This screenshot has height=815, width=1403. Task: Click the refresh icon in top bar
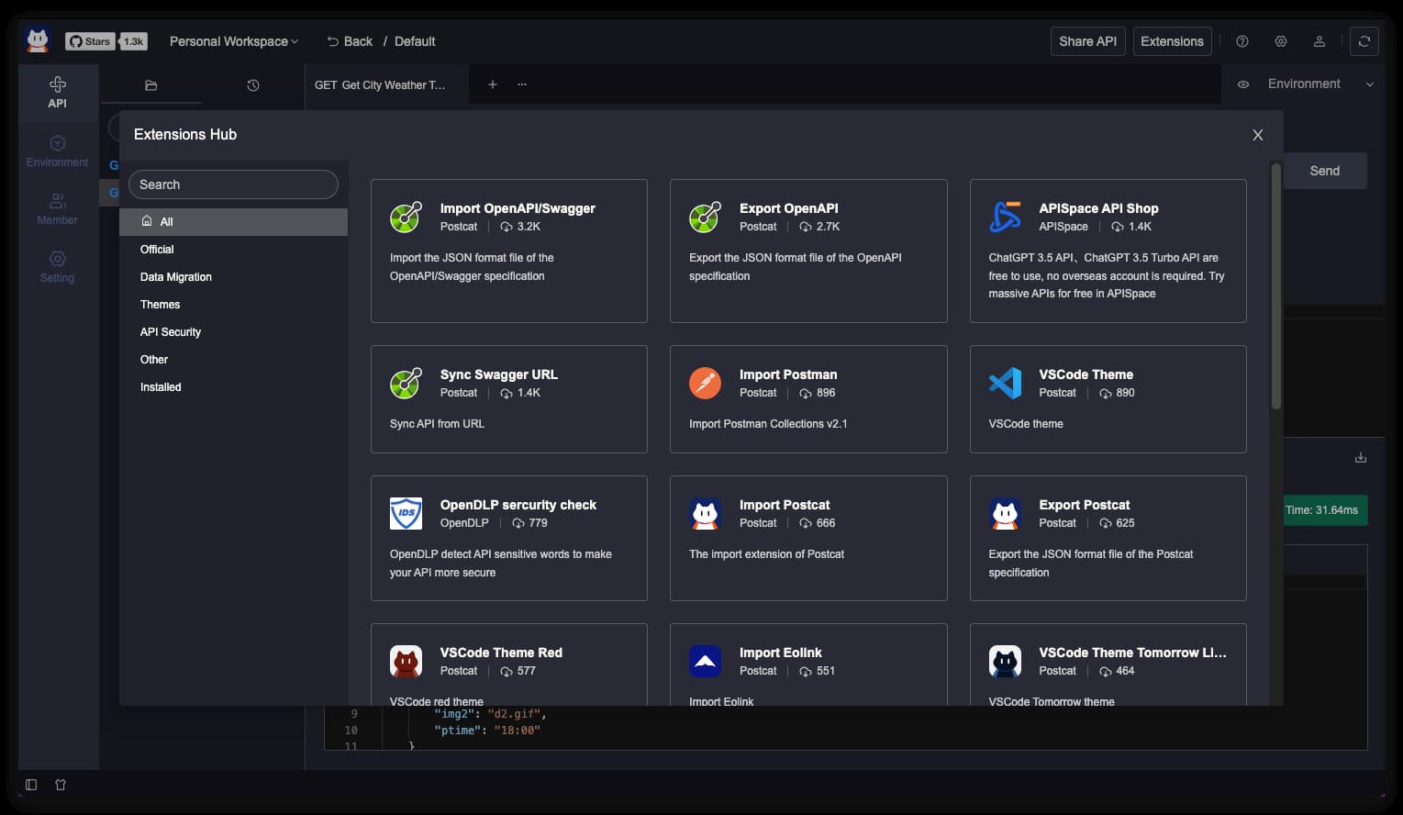1364,41
